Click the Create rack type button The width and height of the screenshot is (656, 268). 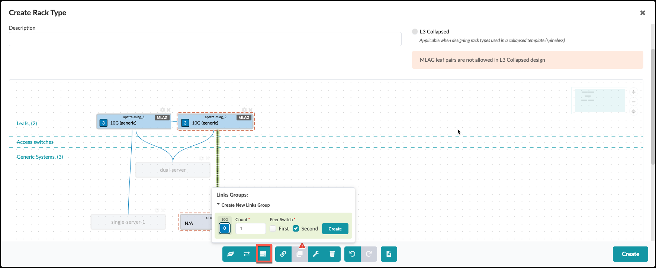630,254
